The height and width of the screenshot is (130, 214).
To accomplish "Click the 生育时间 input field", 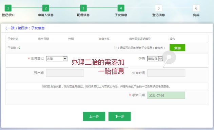I will tap(166, 73).
